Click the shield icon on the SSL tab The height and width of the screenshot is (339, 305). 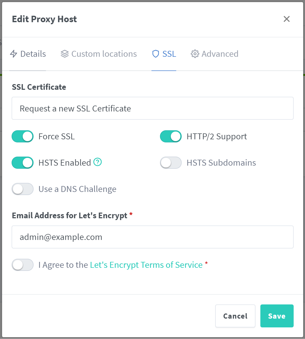(156, 54)
